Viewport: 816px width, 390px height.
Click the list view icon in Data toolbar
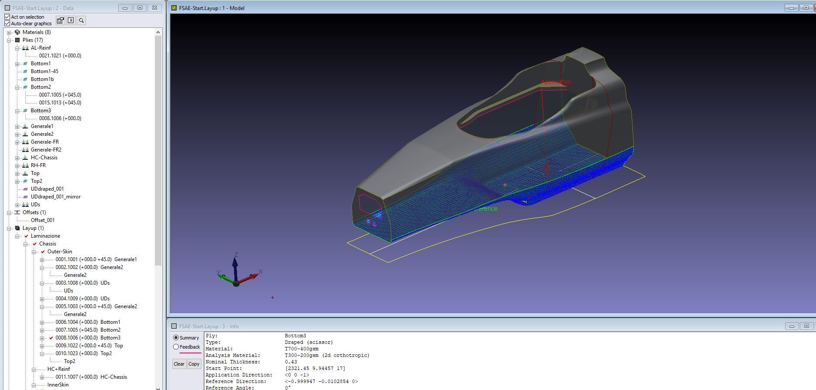pos(71,20)
